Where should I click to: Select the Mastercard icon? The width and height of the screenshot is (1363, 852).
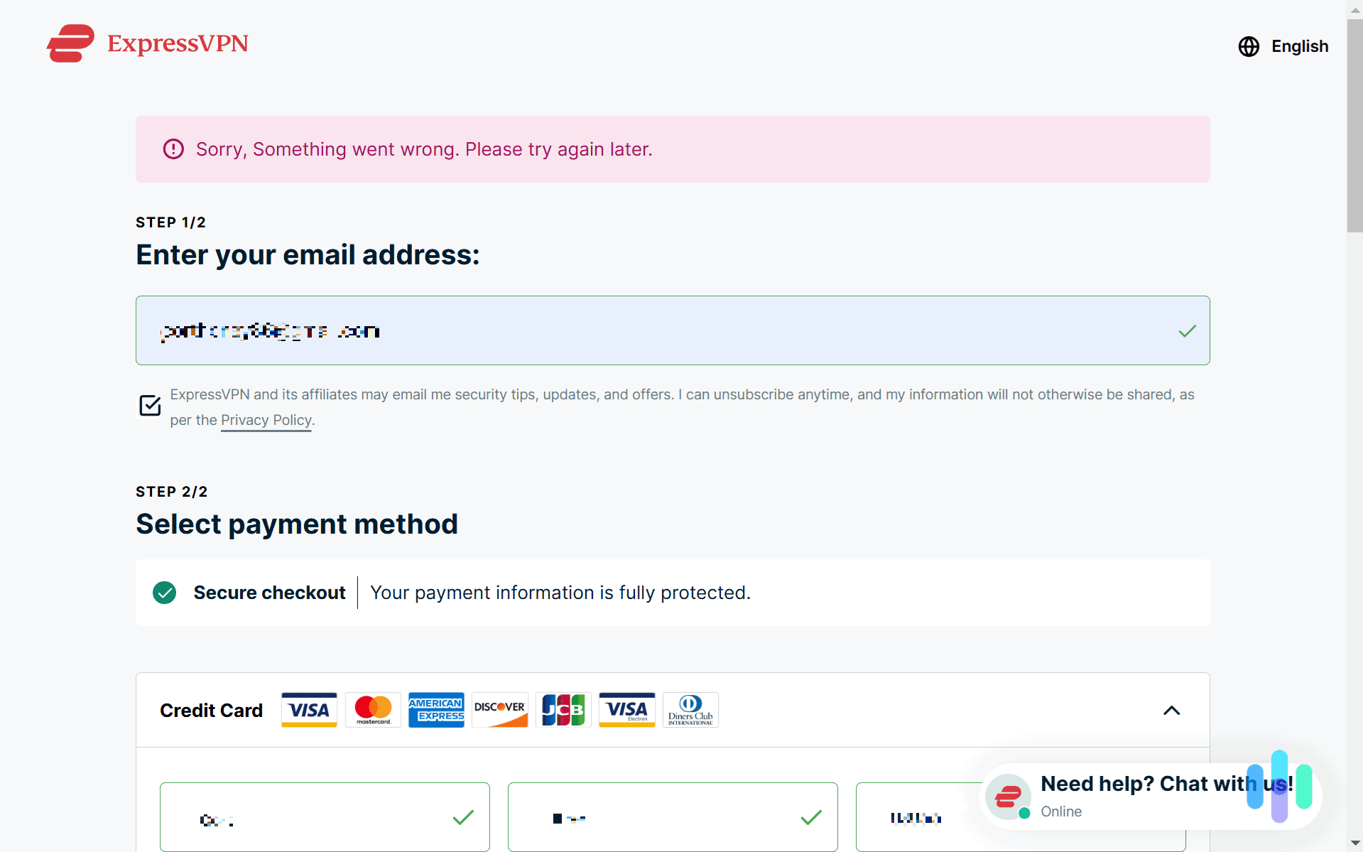click(x=372, y=709)
